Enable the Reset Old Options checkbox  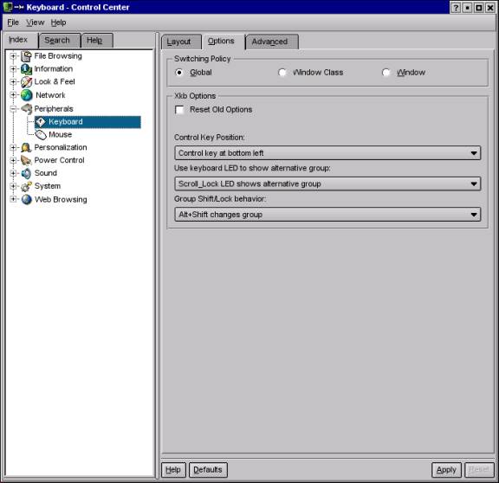(x=179, y=110)
